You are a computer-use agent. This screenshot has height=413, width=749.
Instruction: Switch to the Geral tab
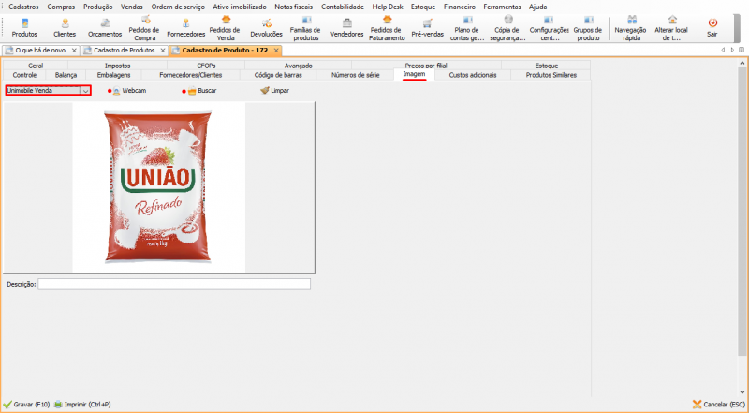[36, 66]
